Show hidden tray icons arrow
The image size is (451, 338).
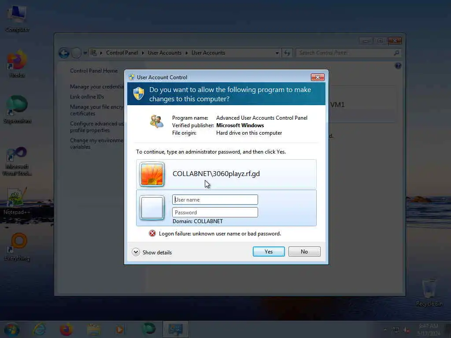tap(385, 330)
